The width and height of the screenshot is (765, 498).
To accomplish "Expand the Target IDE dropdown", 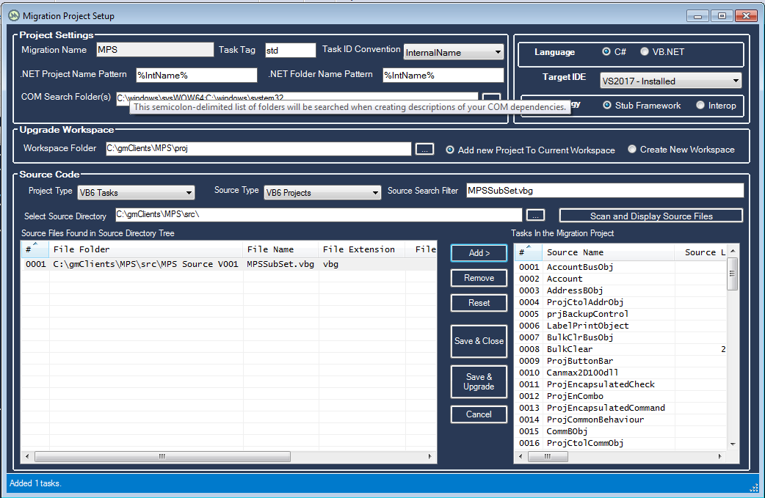I will pyautogui.click(x=736, y=81).
